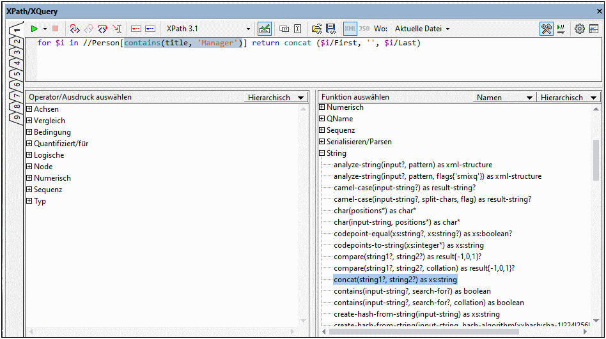Select the concat(string1?, string2?) function entry
This screenshot has height=339, width=606.
tap(395, 280)
